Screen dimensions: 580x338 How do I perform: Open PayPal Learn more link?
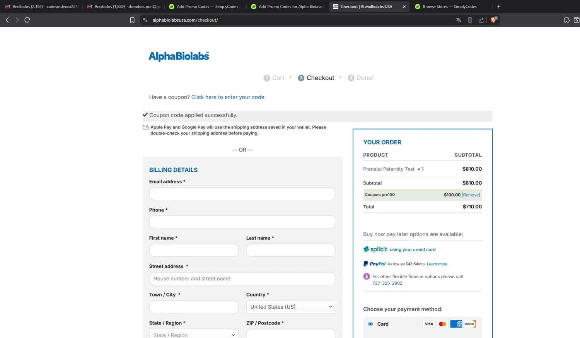437,264
